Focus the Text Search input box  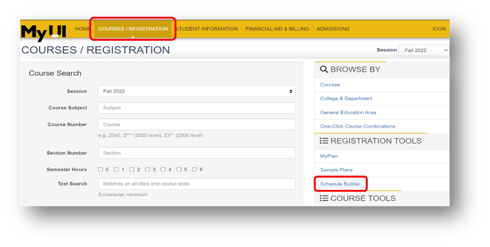pos(196,184)
